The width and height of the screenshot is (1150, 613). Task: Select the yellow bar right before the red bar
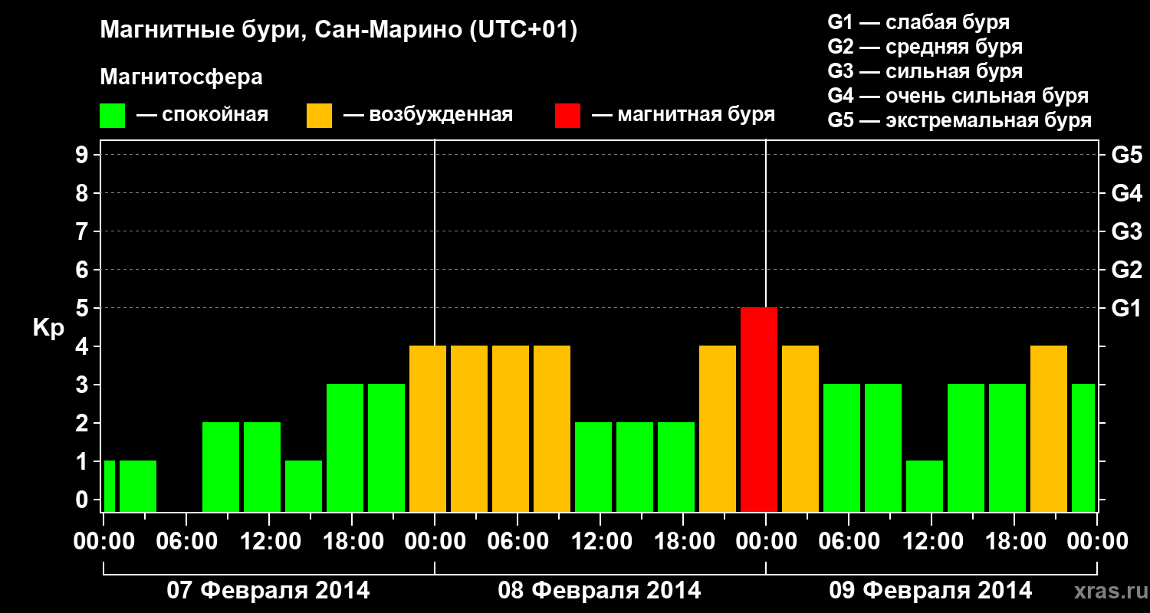718,428
